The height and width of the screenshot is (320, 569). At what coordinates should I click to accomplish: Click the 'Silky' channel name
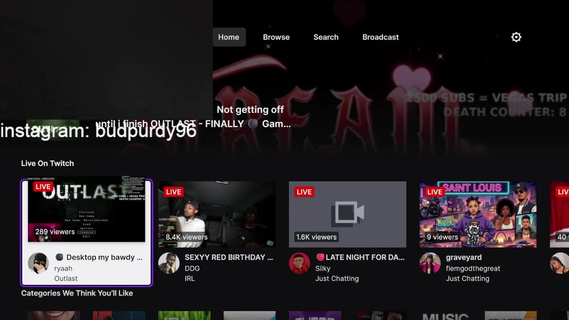(x=323, y=268)
